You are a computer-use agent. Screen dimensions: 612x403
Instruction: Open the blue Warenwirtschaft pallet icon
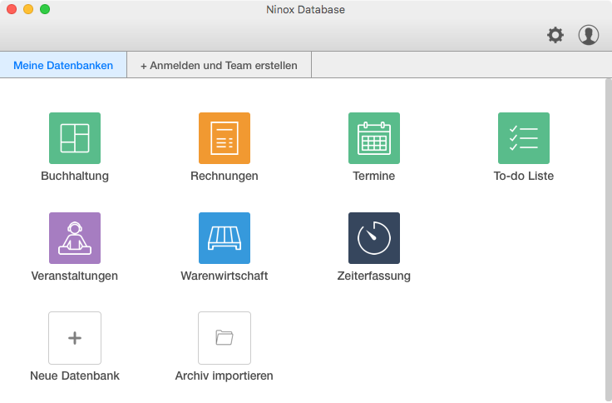[x=225, y=238]
